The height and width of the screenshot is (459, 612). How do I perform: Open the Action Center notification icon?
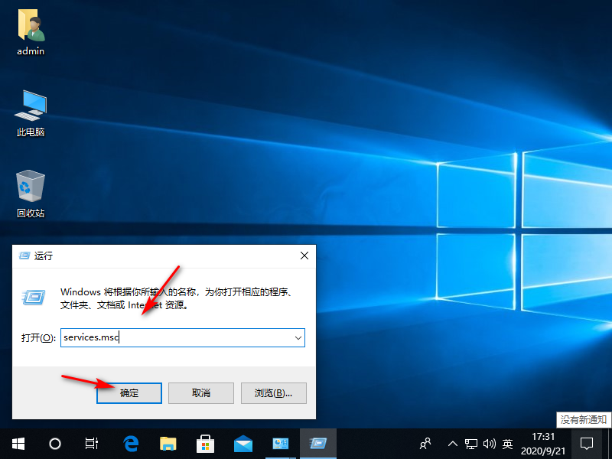pyautogui.click(x=586, y=444)
